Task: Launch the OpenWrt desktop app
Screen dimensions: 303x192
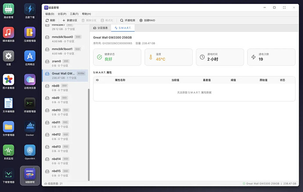Action: pos(30,152)
